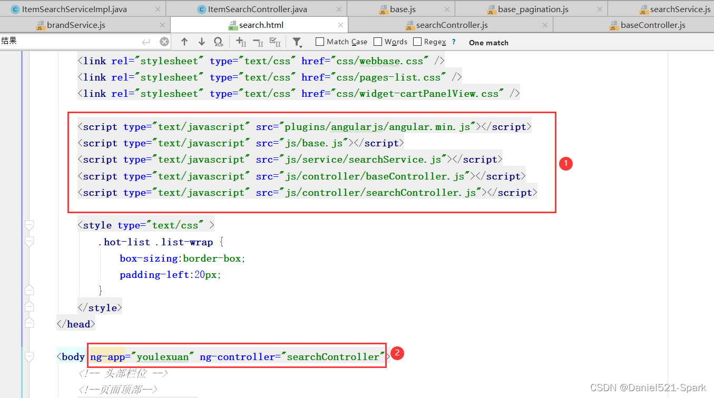Switch to searchController.js tab
Viewport: 714px width, 398px height.
click(451, 25)
